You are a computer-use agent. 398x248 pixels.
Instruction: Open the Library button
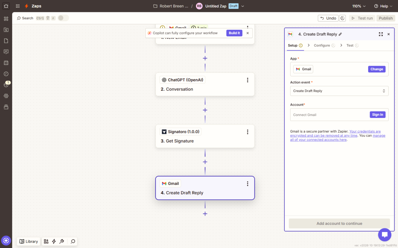tap(29, 241)
